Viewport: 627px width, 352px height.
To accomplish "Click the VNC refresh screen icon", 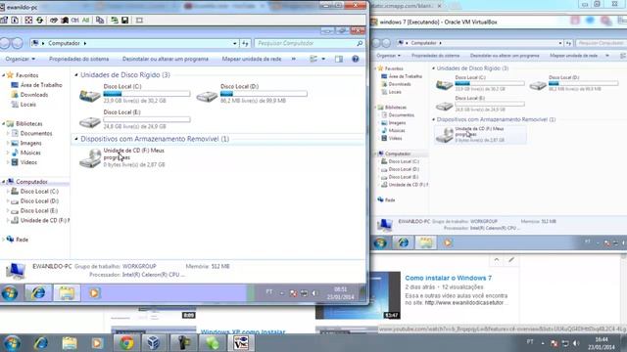I will 39,20.
